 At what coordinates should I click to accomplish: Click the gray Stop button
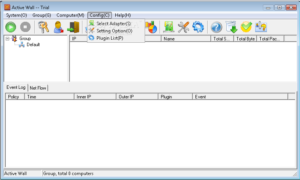click(26, 27)
